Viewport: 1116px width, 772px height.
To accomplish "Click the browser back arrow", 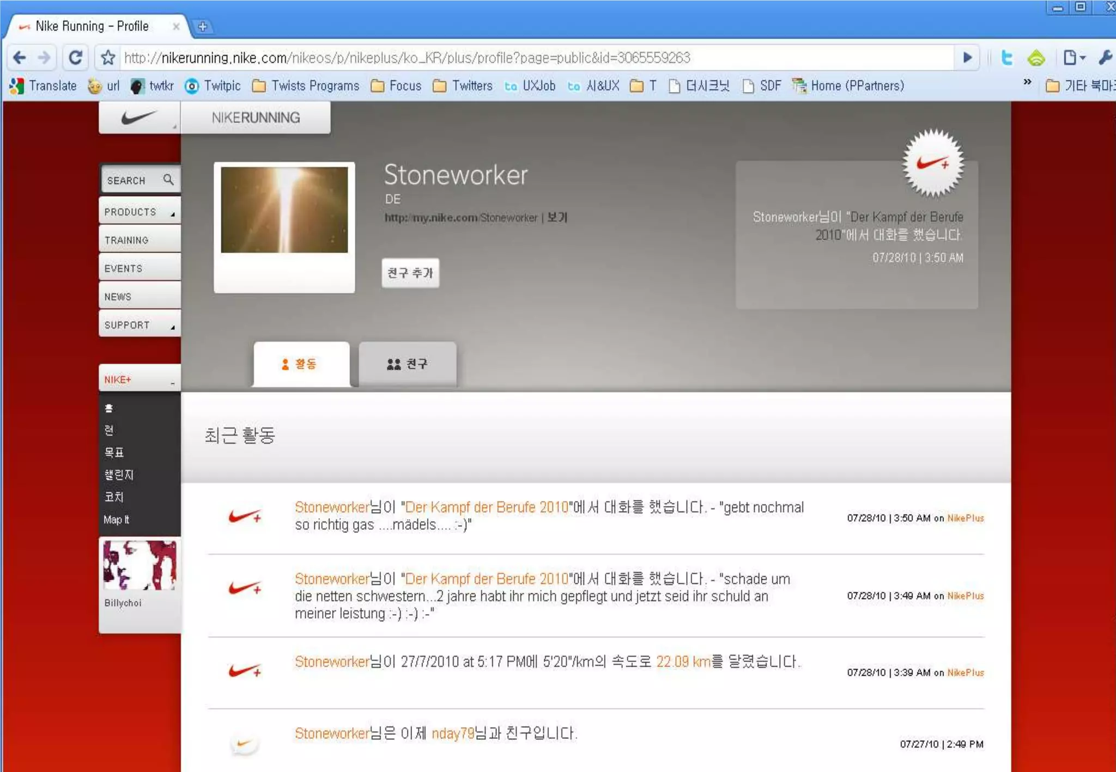I will coord(20,58).
